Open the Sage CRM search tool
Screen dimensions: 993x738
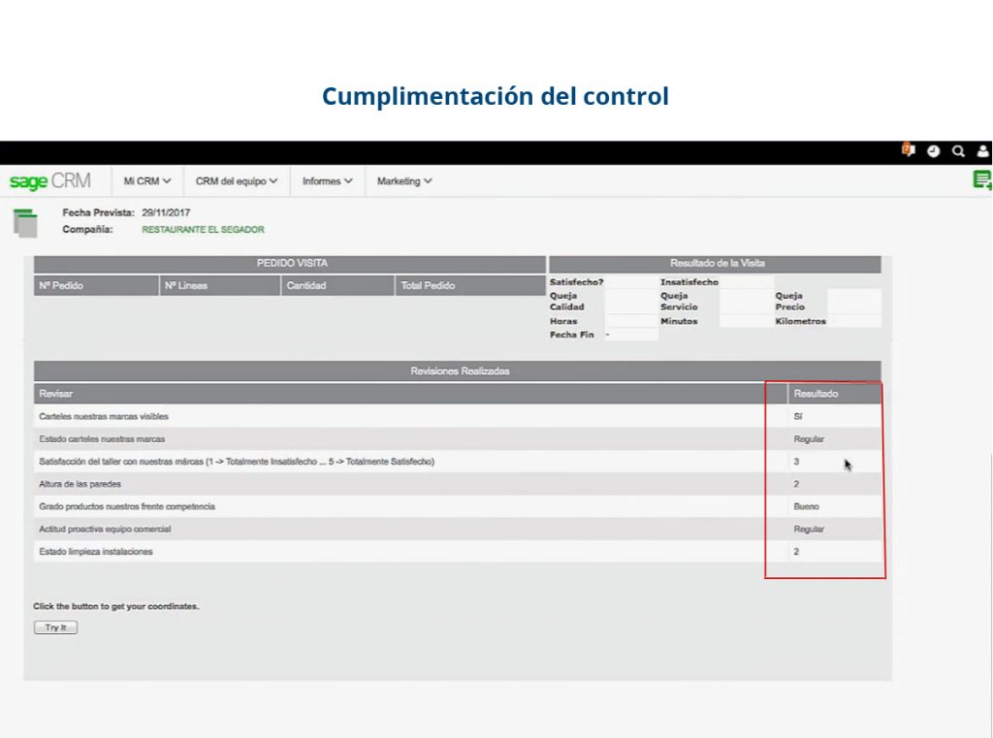point(958,152)
